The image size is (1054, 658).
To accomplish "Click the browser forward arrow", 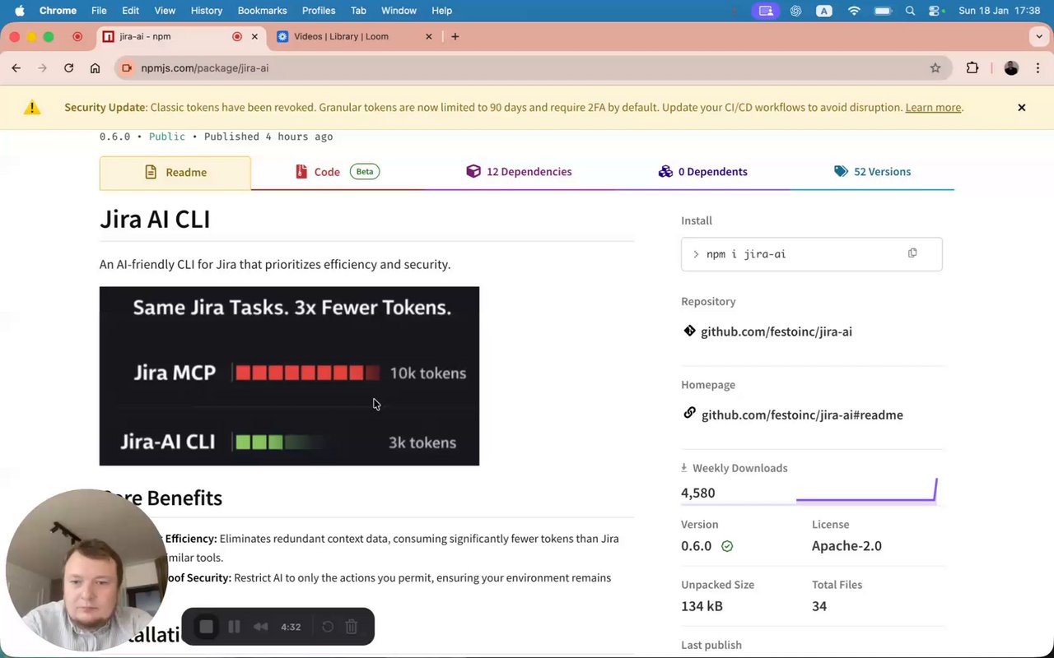I will [x=43, y=68].
